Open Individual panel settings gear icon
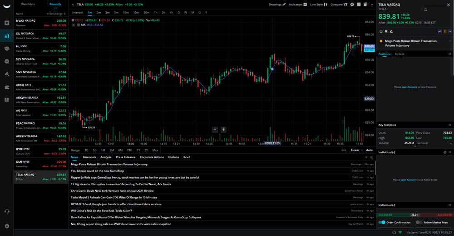This screenshot has width=454, height=236. tap(445, 152)
